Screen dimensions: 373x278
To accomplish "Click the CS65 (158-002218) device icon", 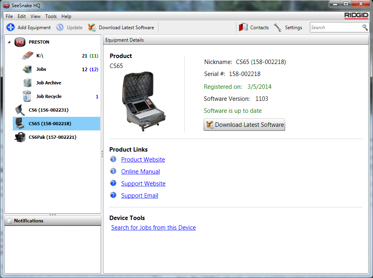I will coord(20,123).
